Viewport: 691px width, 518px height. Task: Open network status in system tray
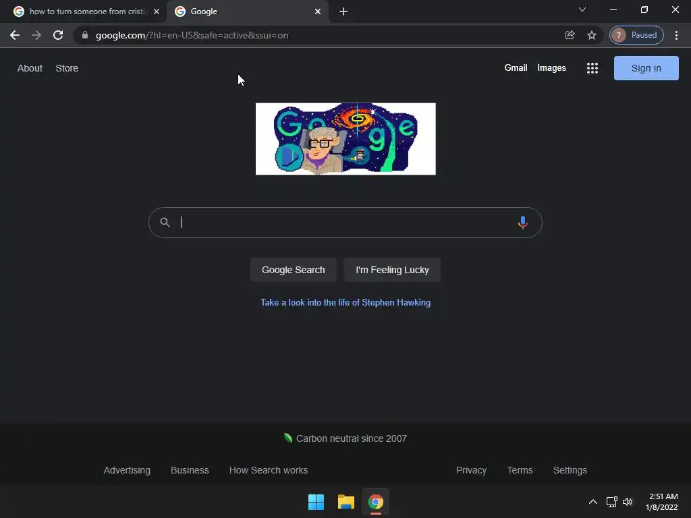(x=611, y=502)
